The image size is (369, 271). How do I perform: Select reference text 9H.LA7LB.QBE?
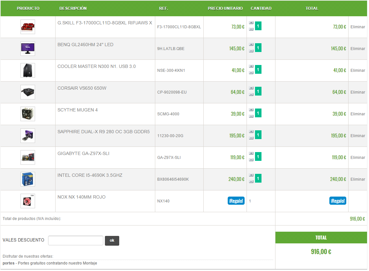171,49
